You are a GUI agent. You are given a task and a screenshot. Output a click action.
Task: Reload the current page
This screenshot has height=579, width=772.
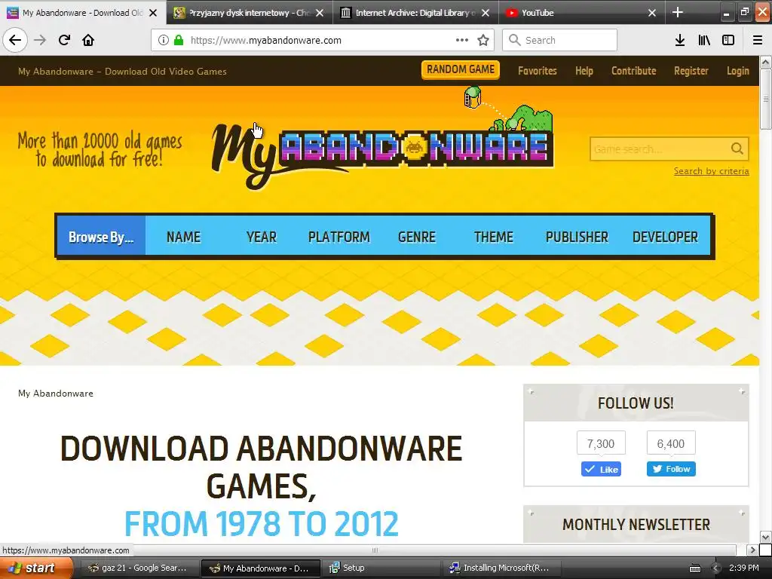(64, 40)
